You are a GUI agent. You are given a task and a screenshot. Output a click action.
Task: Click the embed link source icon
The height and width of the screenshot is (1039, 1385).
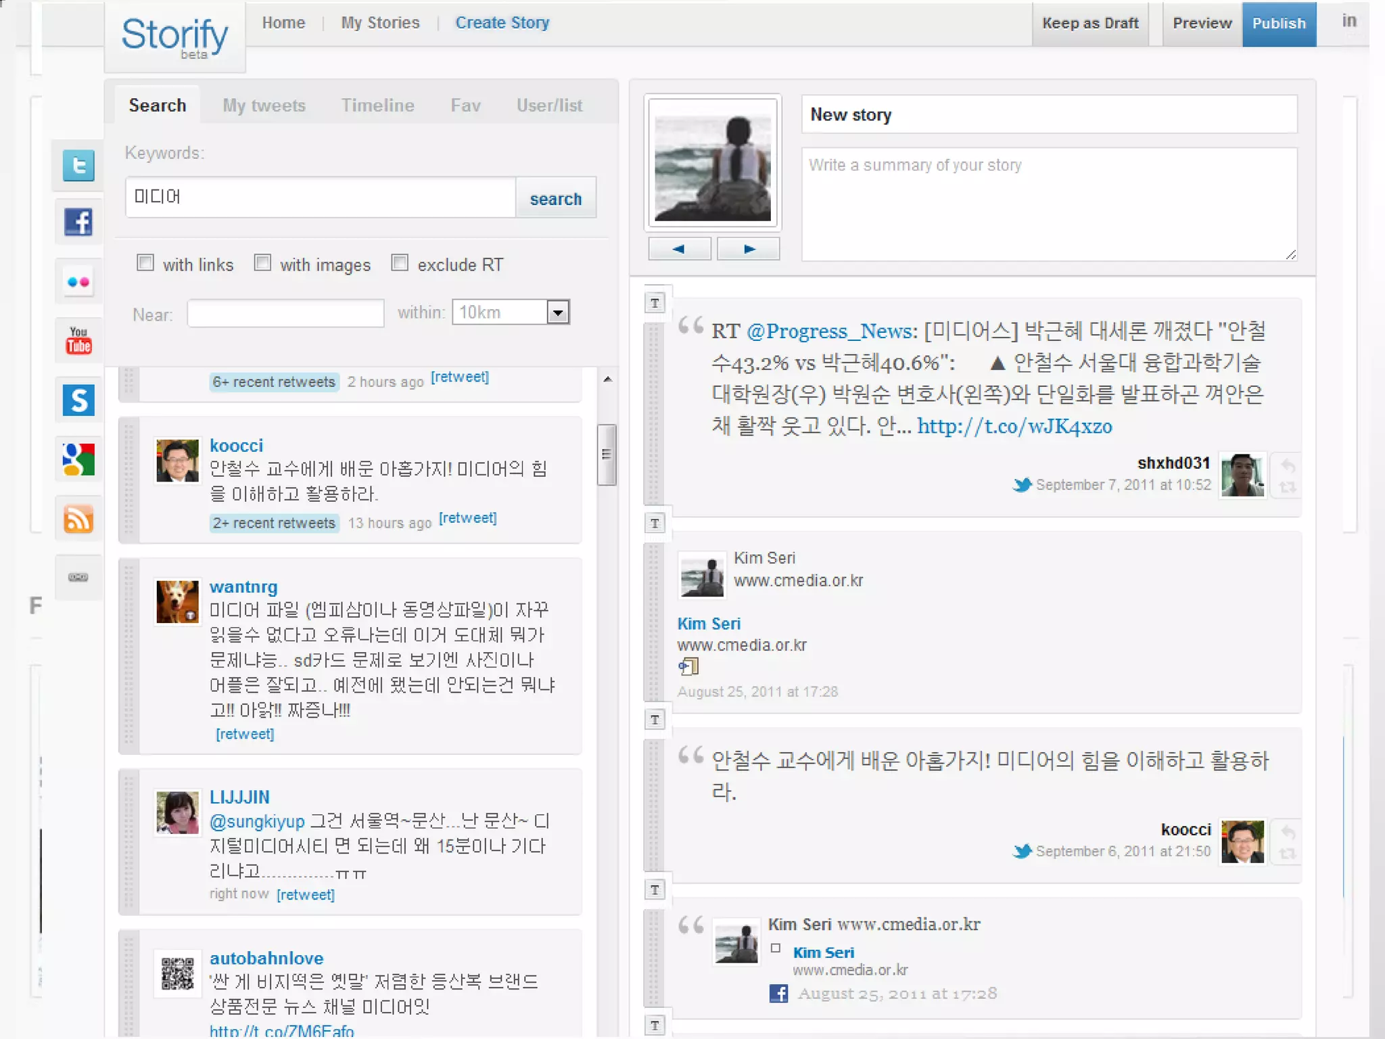(78, 577)
